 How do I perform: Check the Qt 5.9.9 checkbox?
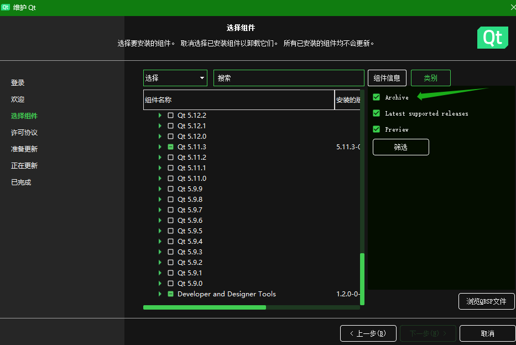[170, 189]
